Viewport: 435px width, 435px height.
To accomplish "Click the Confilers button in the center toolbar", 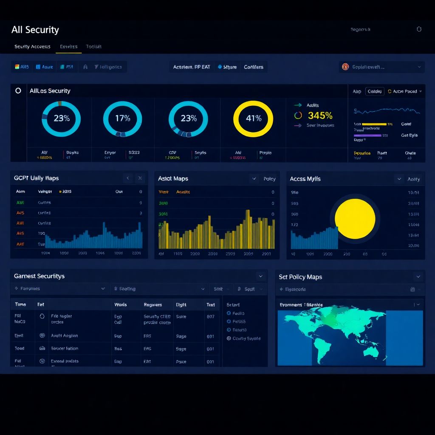I will tap(254, 67).
